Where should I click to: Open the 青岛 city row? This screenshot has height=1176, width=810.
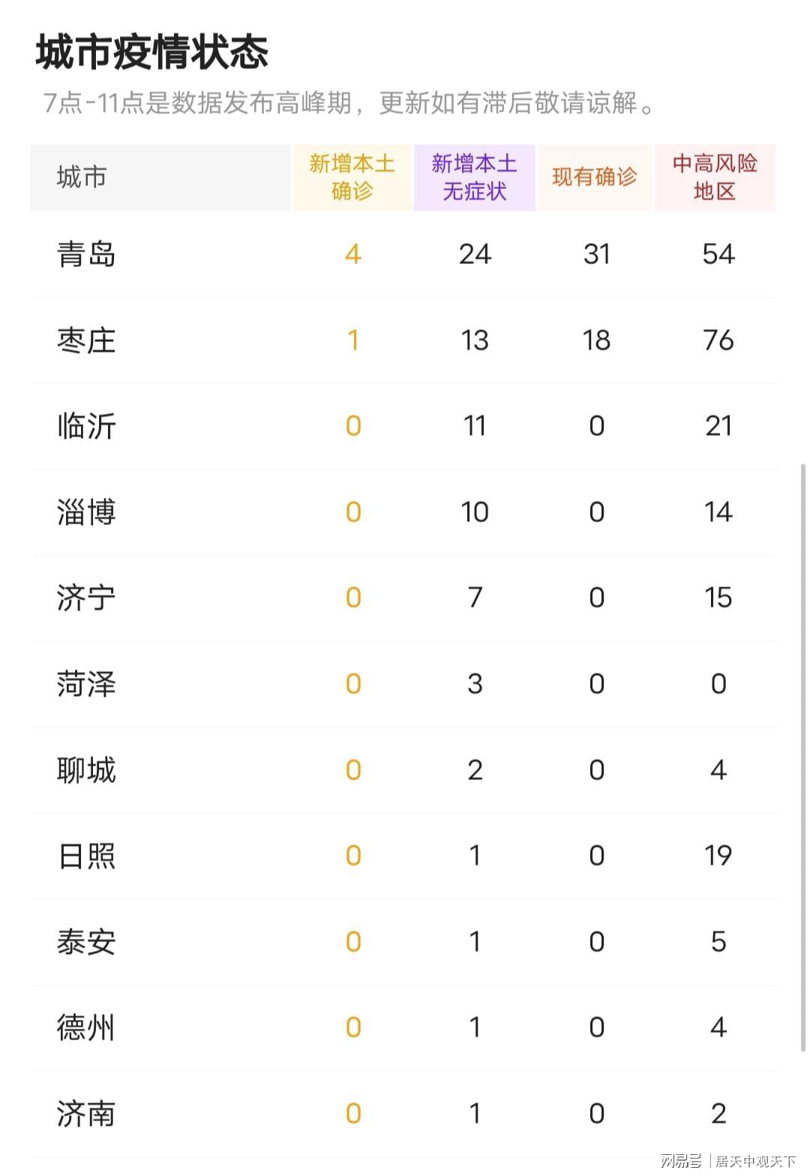point(86,254)
